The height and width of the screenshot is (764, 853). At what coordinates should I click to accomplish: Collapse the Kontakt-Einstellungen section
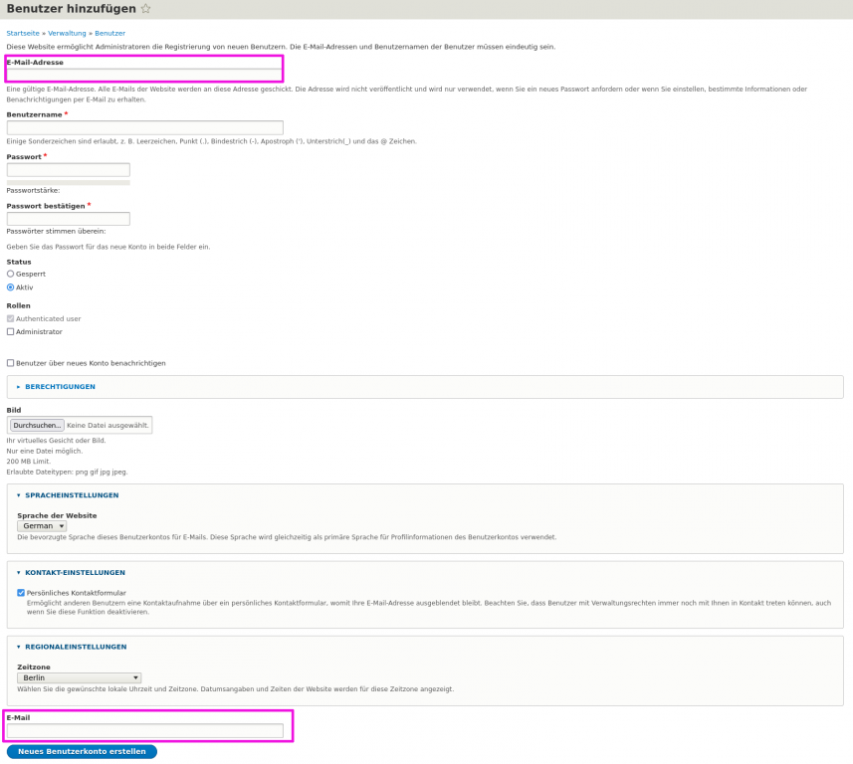[76, 572]
